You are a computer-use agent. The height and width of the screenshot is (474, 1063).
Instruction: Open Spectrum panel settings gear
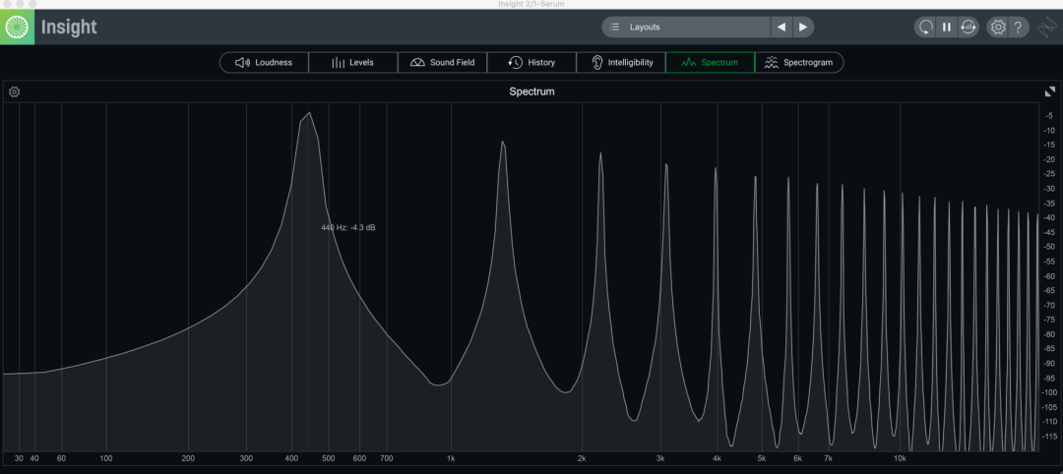(x=14, y=91)
